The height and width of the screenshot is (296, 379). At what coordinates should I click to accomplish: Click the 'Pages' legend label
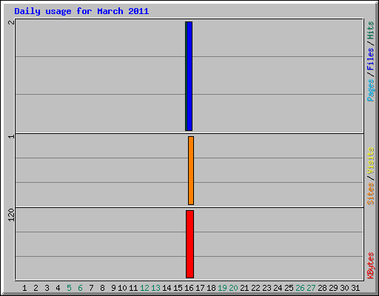[370, 90]
